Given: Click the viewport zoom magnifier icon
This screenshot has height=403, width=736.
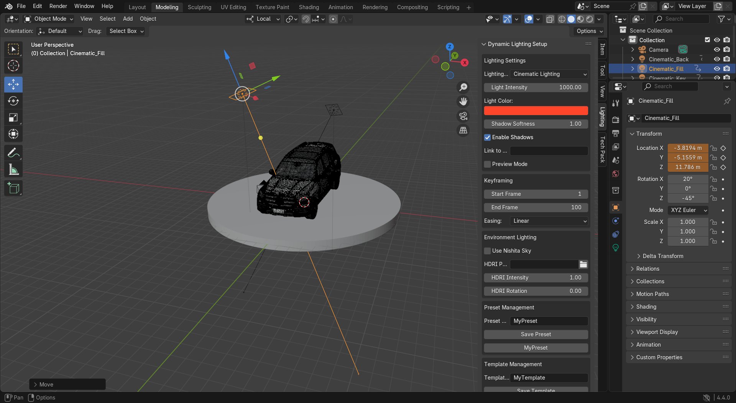Looking at the screenshot, I should (x=463, y=87).
